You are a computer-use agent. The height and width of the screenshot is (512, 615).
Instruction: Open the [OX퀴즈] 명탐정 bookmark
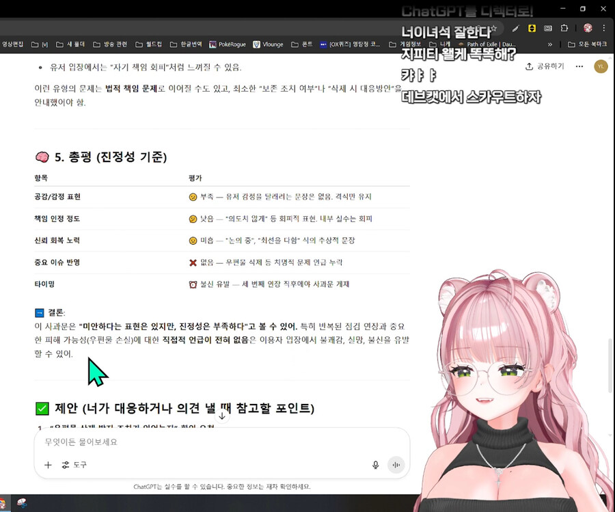pos(350,44)
